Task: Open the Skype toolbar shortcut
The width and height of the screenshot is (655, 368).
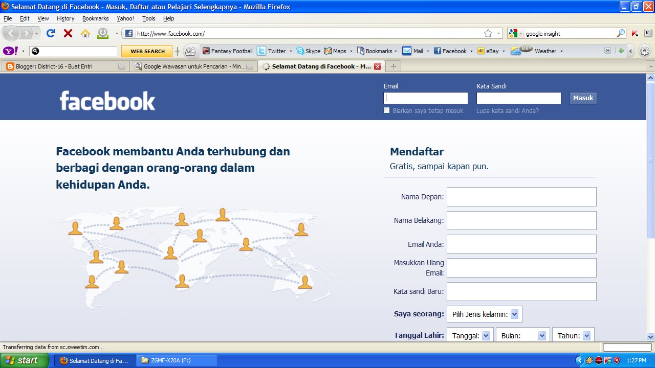Action: coord(309,51)
